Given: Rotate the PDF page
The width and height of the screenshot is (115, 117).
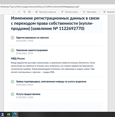Looking at the screenshot, I should pyautogui.click(x=24, y=12).
